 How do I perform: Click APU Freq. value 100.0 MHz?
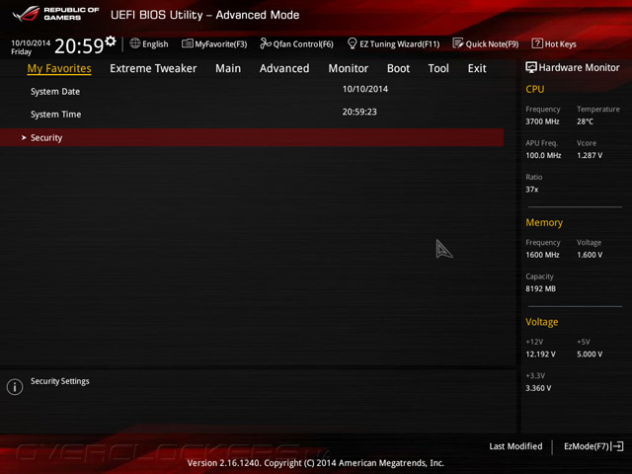coord(543,155)
